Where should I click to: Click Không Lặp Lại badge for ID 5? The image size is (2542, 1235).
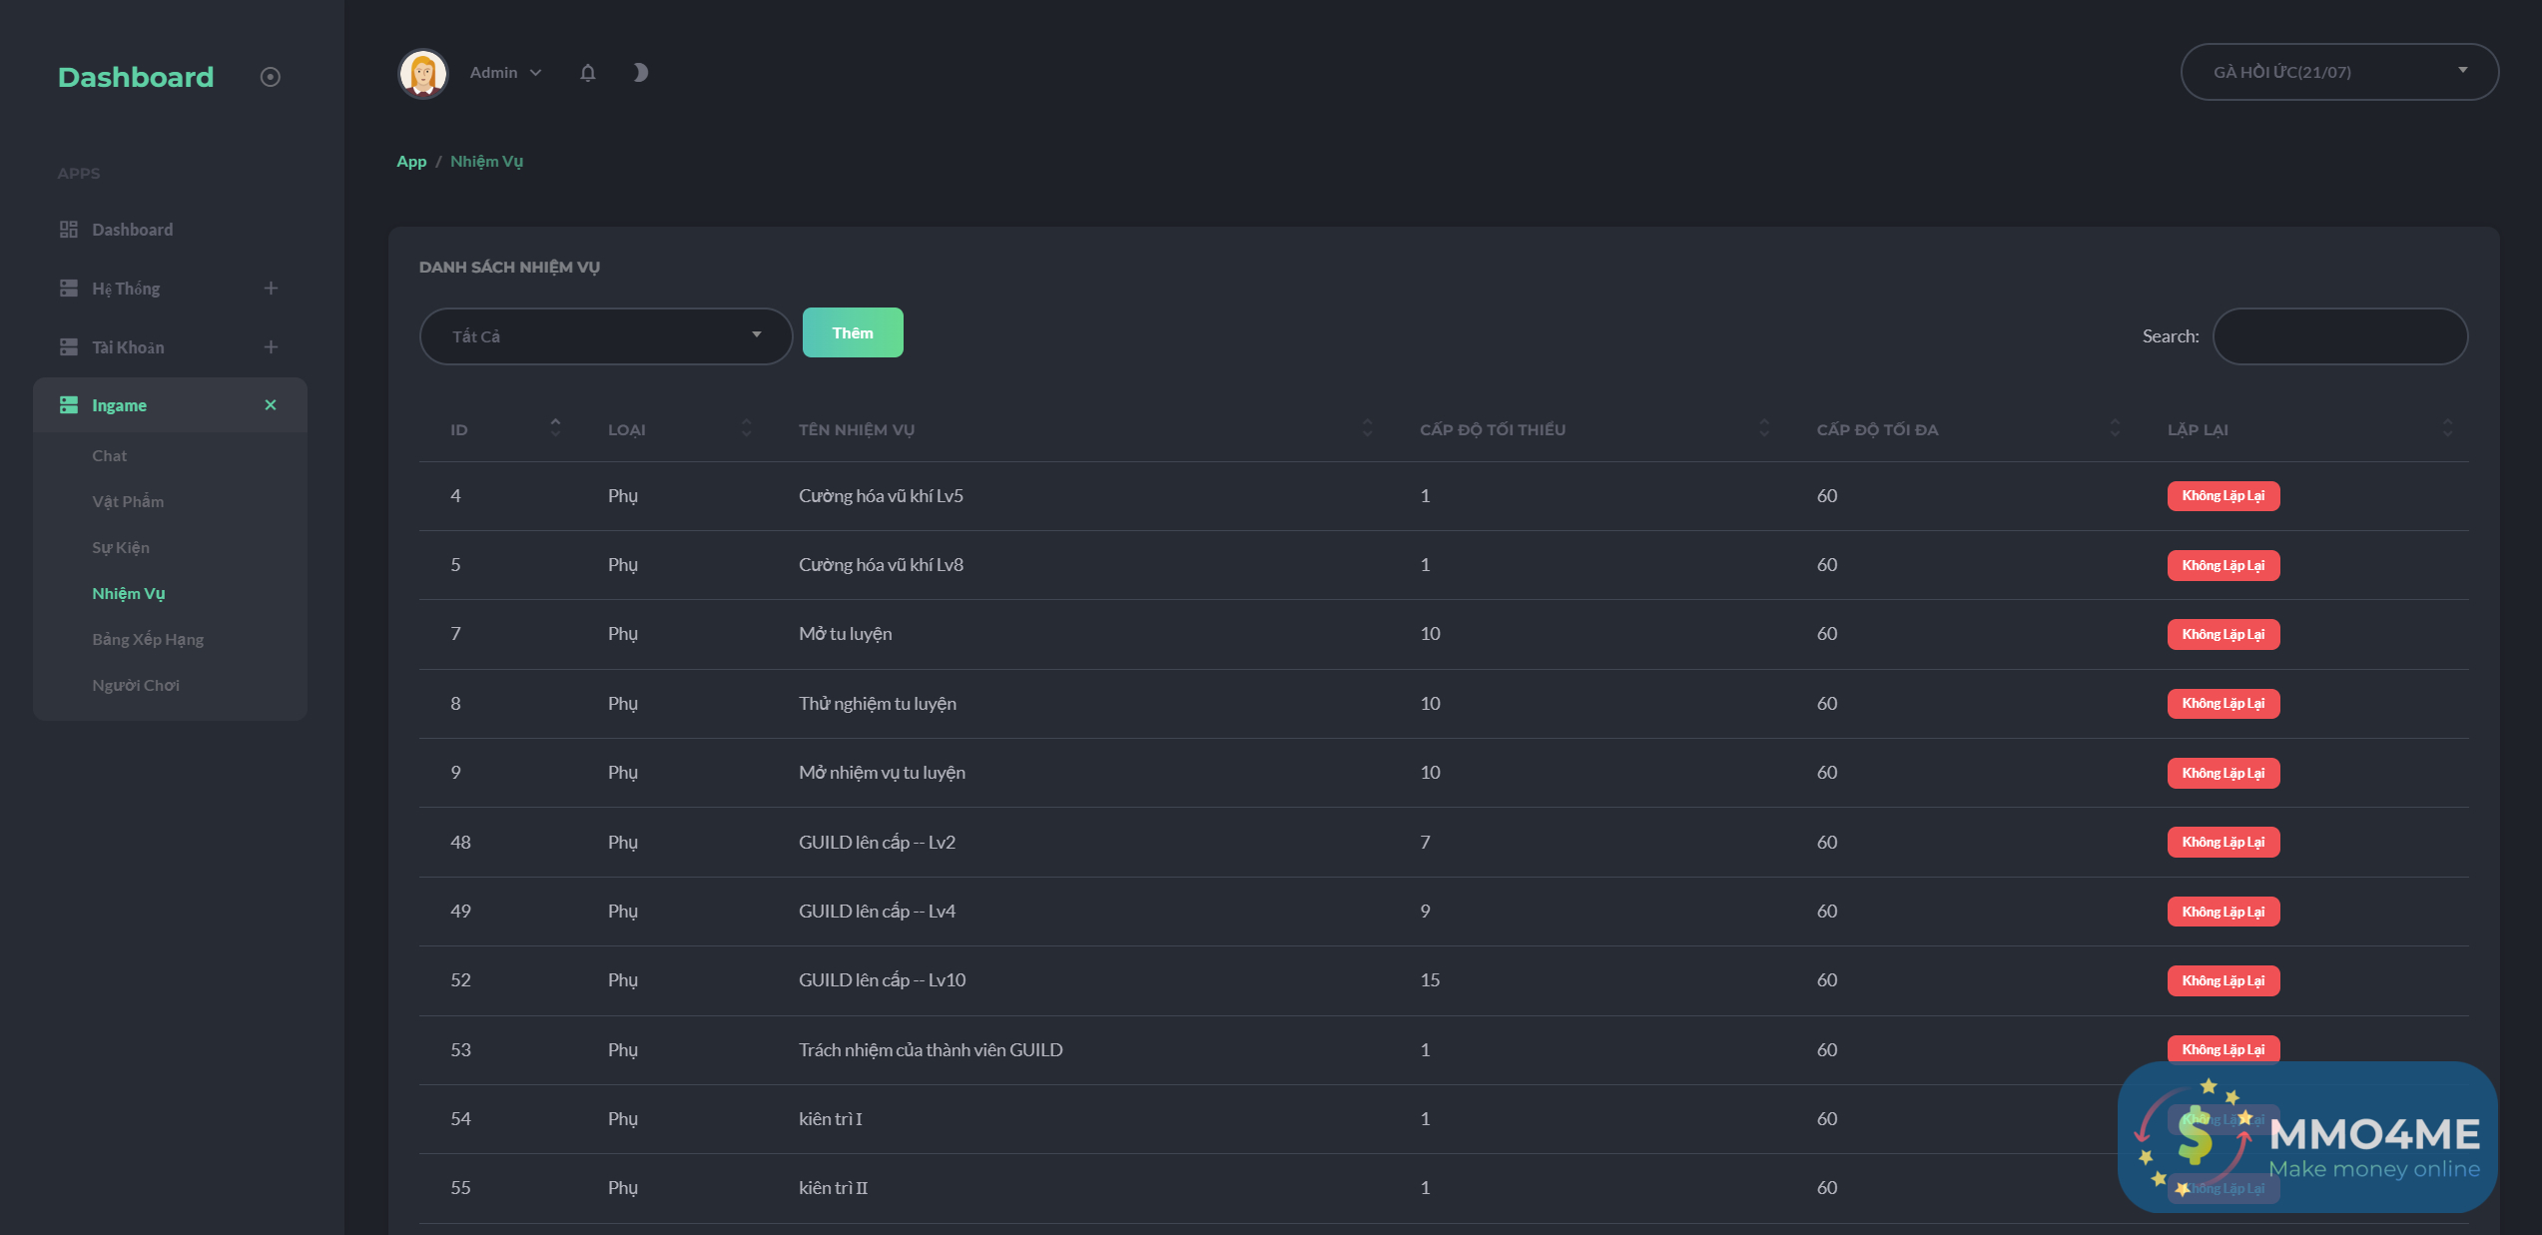coord(2224,566)
